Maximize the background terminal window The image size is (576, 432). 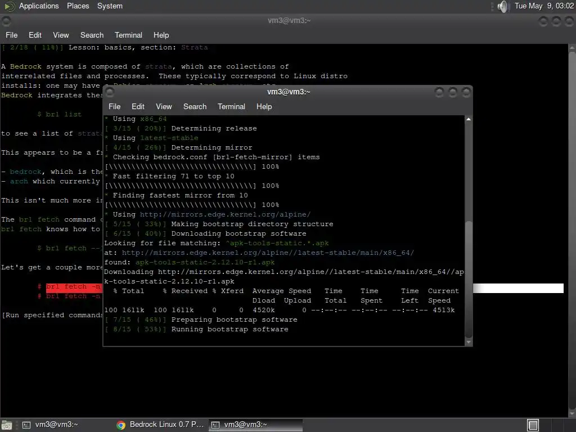click(x=556, y=21)
